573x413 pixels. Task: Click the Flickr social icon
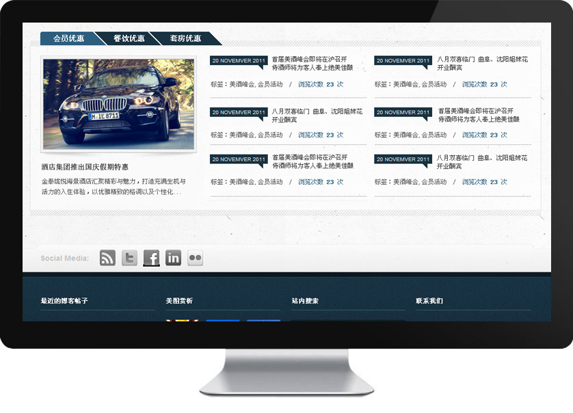195,258
